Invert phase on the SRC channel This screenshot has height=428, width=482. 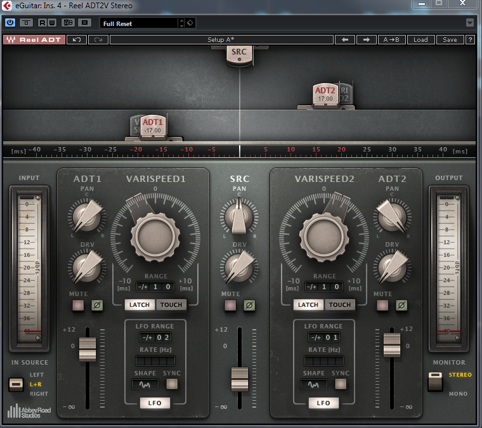pos(249,306)
